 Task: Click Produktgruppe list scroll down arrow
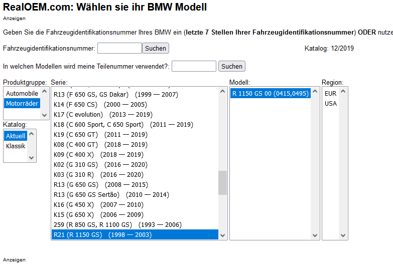[44, 115]
